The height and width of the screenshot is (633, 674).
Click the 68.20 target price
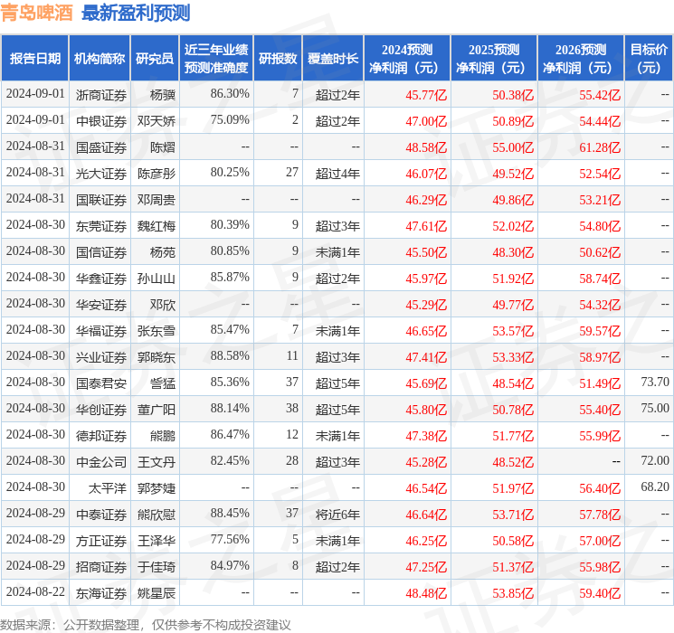655,487
